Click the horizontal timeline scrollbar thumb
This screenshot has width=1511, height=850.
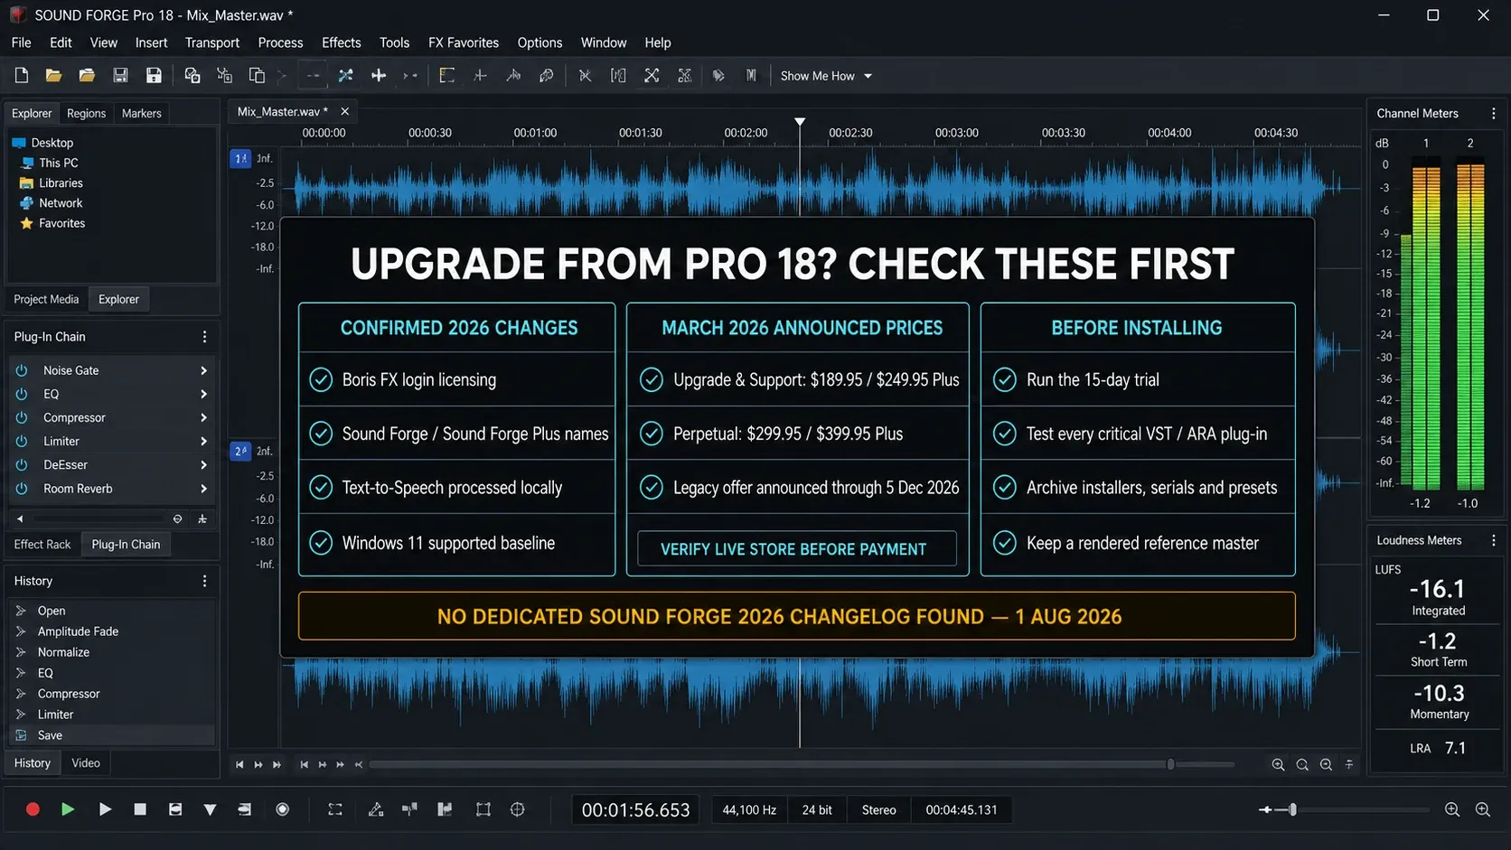[1170, 764]
